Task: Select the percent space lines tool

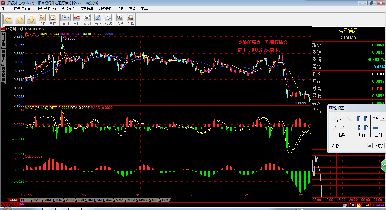Action: [x=376, y=119]
